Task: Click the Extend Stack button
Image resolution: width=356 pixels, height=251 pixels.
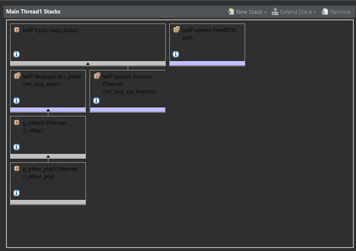Action: pos(294,12)
